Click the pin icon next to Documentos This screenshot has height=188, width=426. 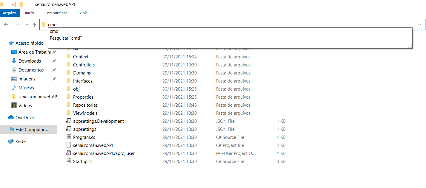click(x=54, y=70)
